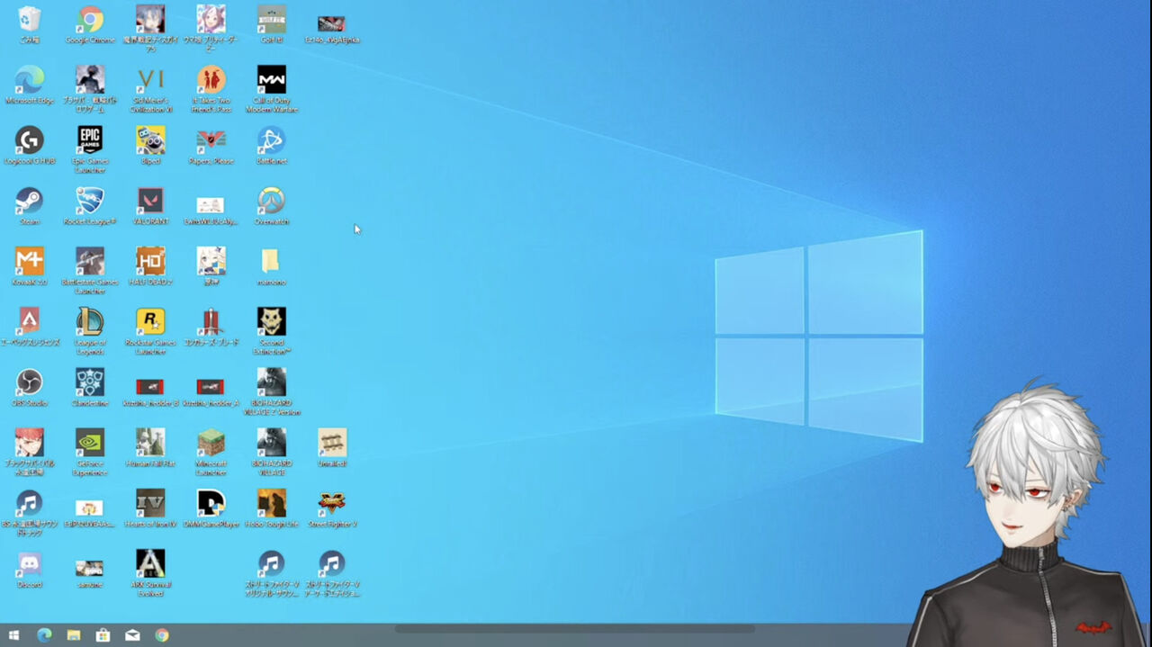Launch the Hobo Tough Life shortcut
This screenshot has height=647, width=1152.
tap(272, 502)
